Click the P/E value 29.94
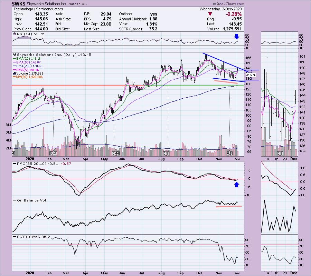Viewport: 311px width, 276px height. (x=106, y=14)
